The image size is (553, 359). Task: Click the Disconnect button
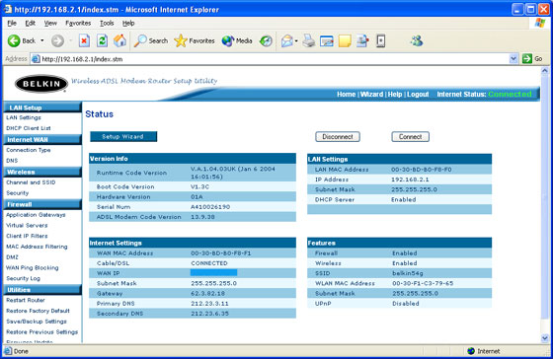[338, 137]
